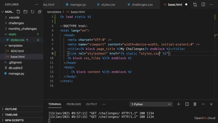Image resolution: width=218 pixels, height=123 pixels.
Task: Open 404.html in templates folder
Action: pyautogui.click(x=17, y=51)
